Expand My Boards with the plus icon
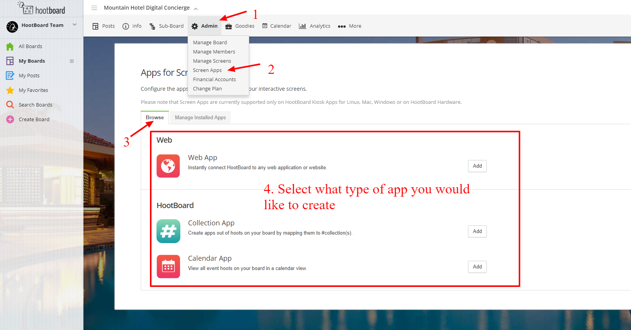The image size is (631, 330). coord(72,61)
